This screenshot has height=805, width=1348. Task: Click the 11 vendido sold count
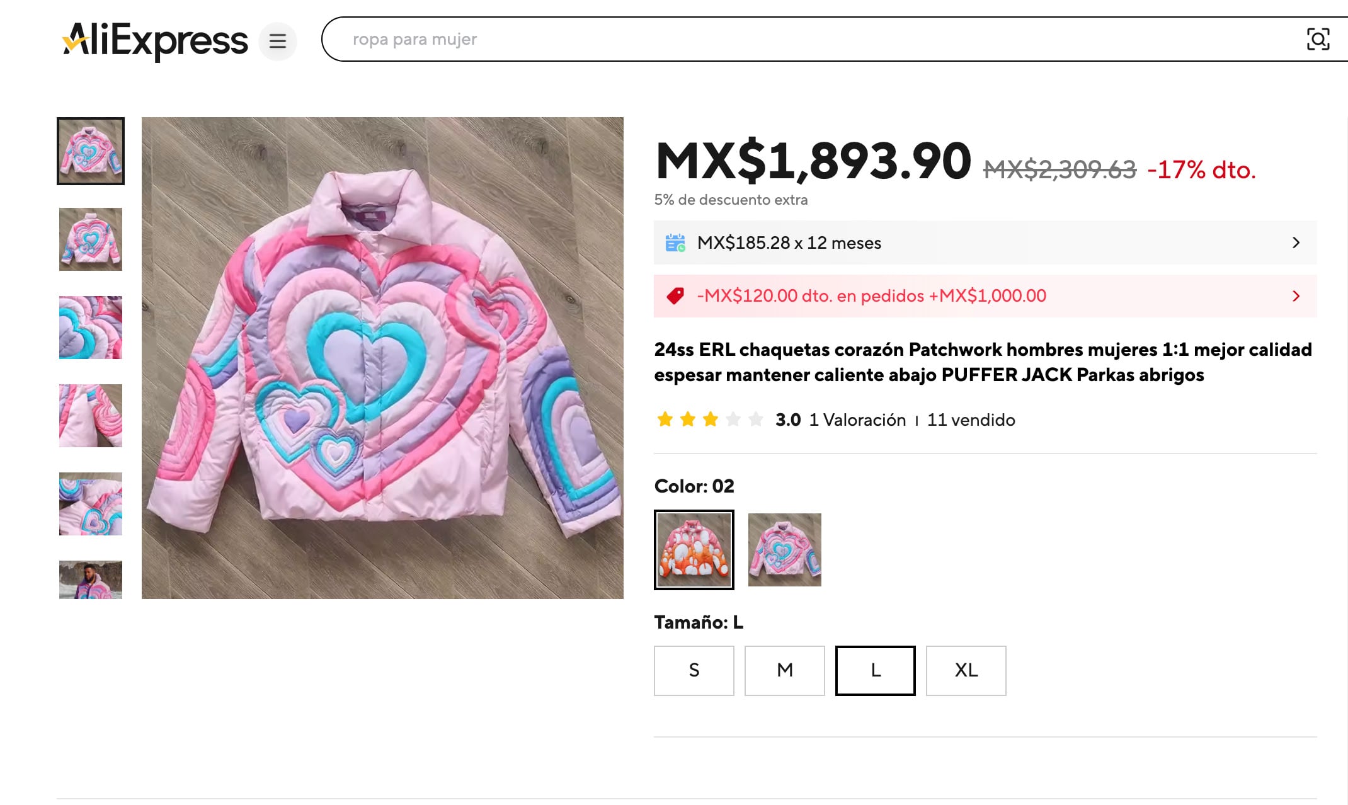[971, 420]
